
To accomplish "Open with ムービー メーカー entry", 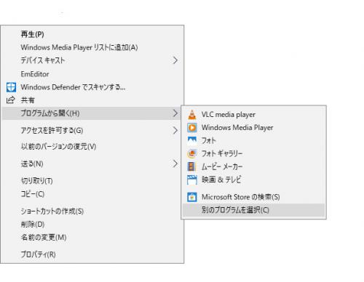I will pyautogui.click(x=253, y=166).
